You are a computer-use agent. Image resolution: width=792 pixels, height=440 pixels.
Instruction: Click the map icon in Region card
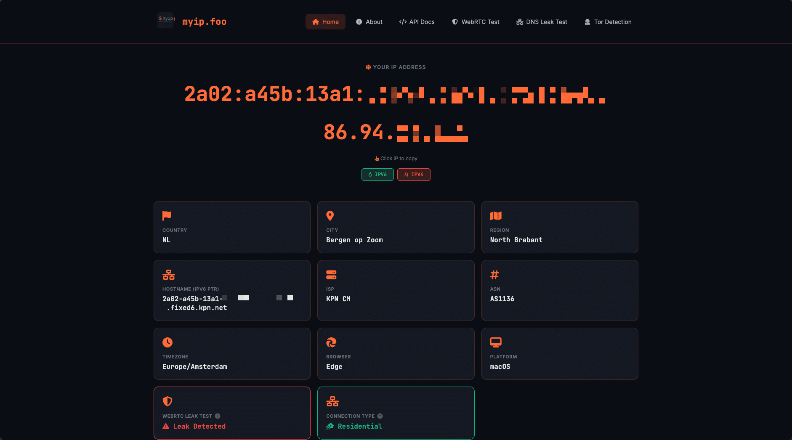pos(496,216)
